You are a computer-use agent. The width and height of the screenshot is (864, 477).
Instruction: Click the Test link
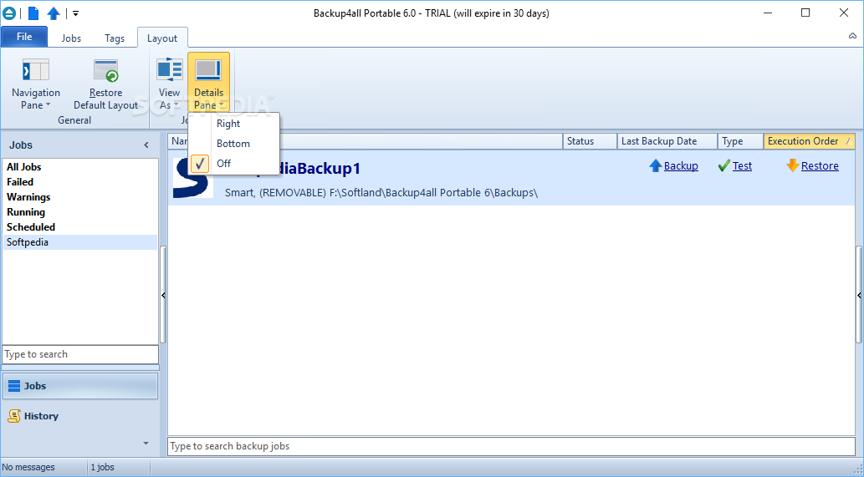pyautogui.click(x=742, y=165)
